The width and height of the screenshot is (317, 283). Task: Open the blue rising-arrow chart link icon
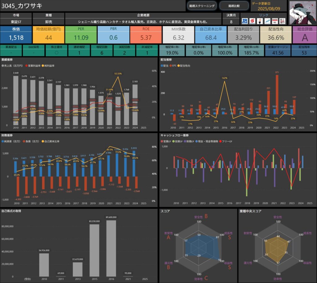coord(267,21)
